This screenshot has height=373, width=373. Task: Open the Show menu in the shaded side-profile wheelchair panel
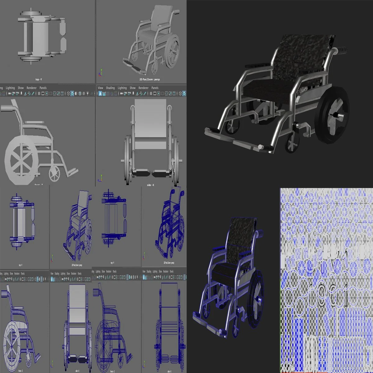click(21, 88)
